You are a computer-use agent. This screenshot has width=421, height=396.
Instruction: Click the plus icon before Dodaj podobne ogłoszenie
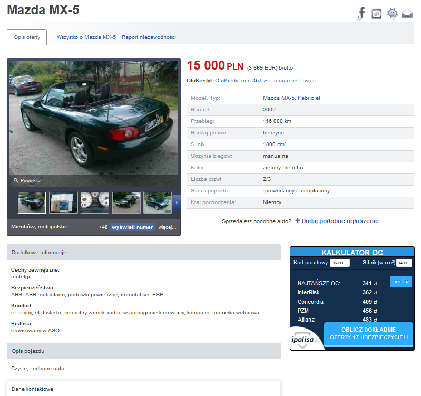click(297, 221)
